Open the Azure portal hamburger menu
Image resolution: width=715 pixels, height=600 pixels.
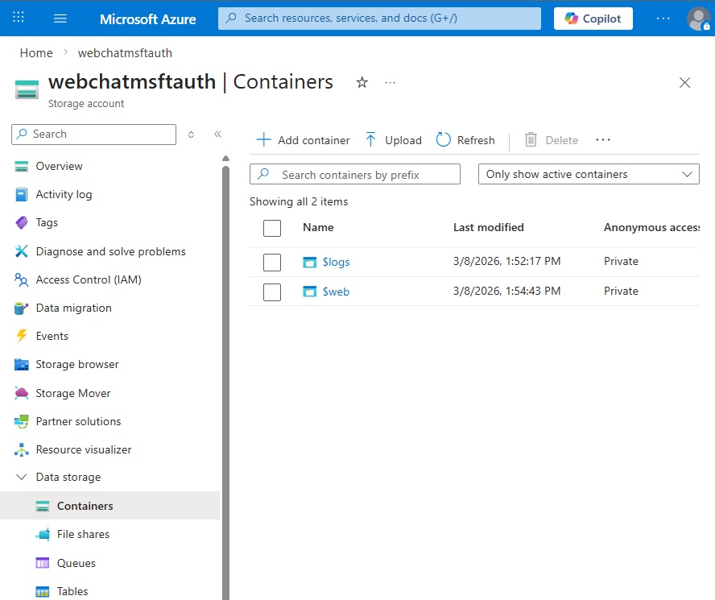(60, 18)
